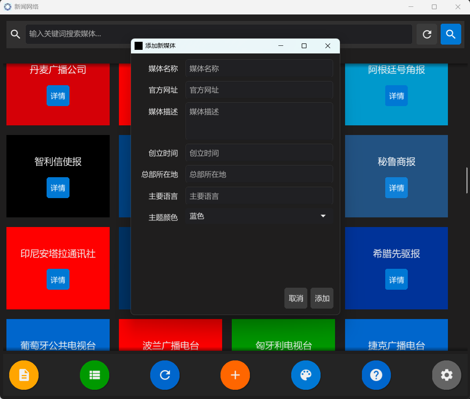Click the 总部所在地 label in dialog
Screen dimensions: 470x399
[159, 174]
